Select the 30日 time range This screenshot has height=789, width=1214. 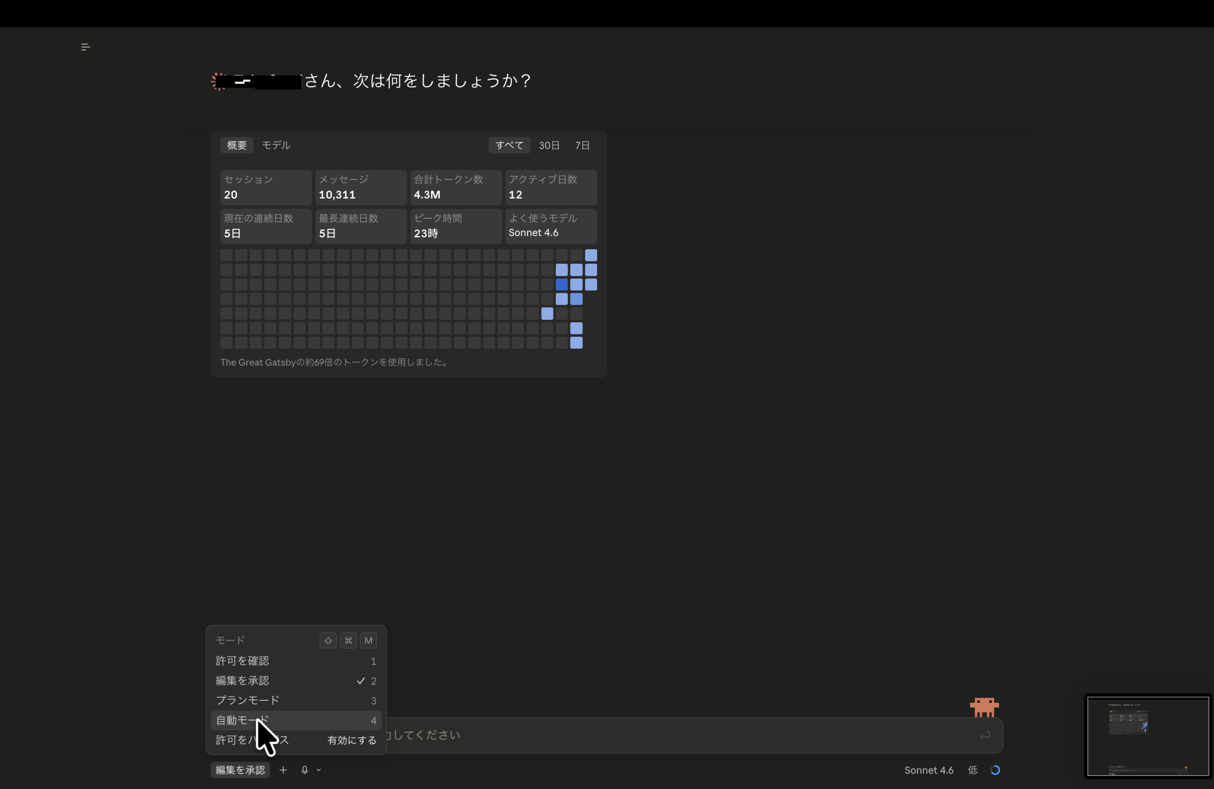click(549, 145)
